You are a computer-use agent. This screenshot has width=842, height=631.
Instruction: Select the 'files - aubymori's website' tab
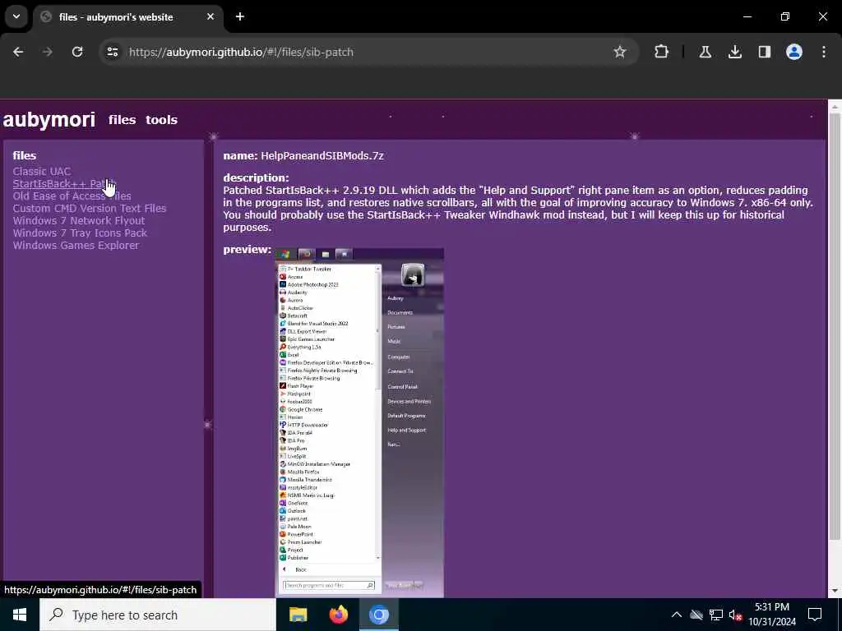(127, 17)
